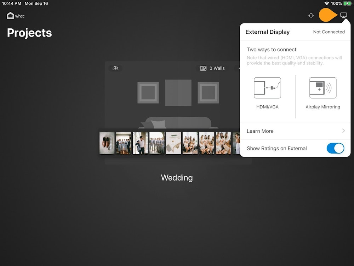
Task: Tap the external display icon in top bar
Action: click(343, 15)
